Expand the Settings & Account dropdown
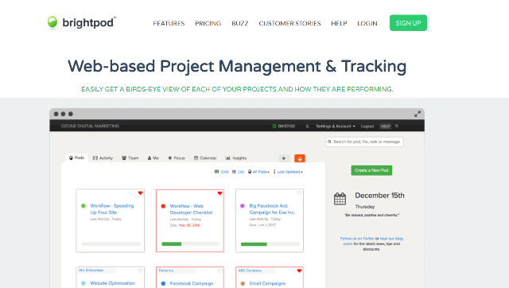Screen dimensions: 509x288 pos(336,126)
